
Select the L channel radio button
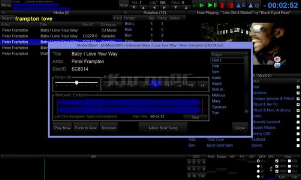point(258,166)
